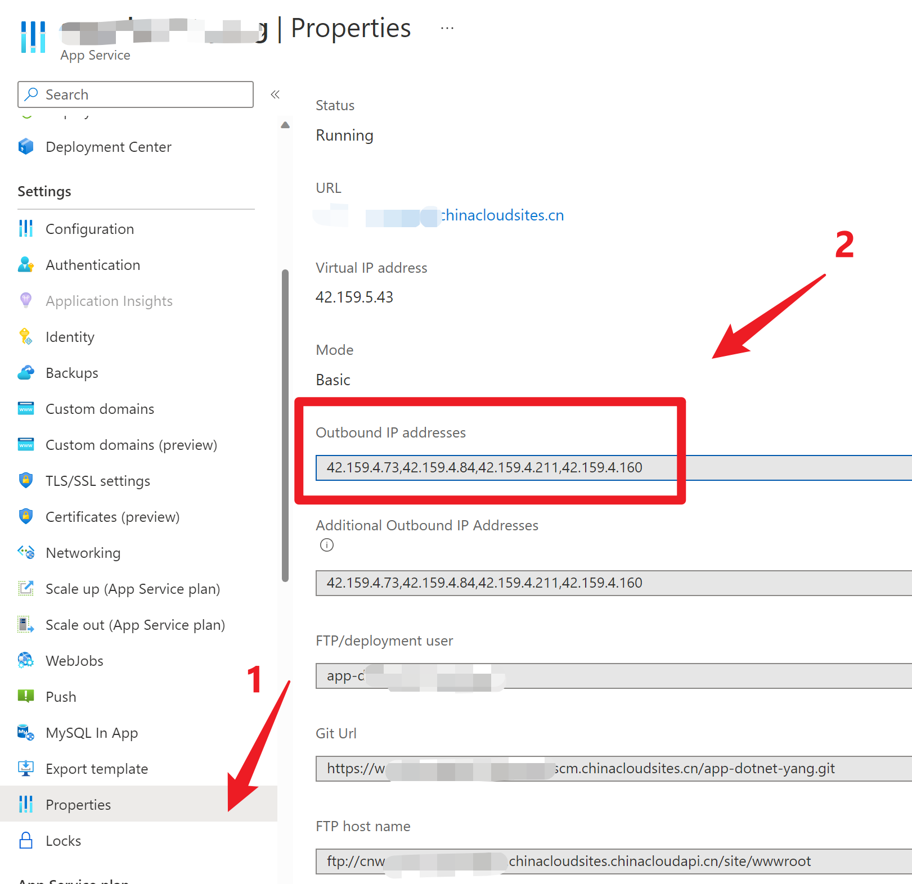This screenshot has width=912, height=884.
Task: Click the Deployment Center cube icon
Action: [x=26, y=147]
